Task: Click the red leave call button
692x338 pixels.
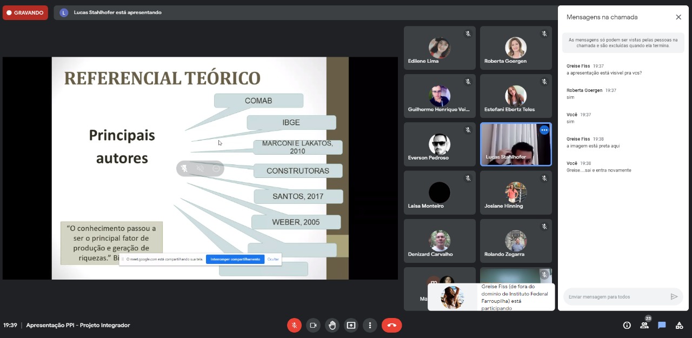Action: (x=391, y=325)
